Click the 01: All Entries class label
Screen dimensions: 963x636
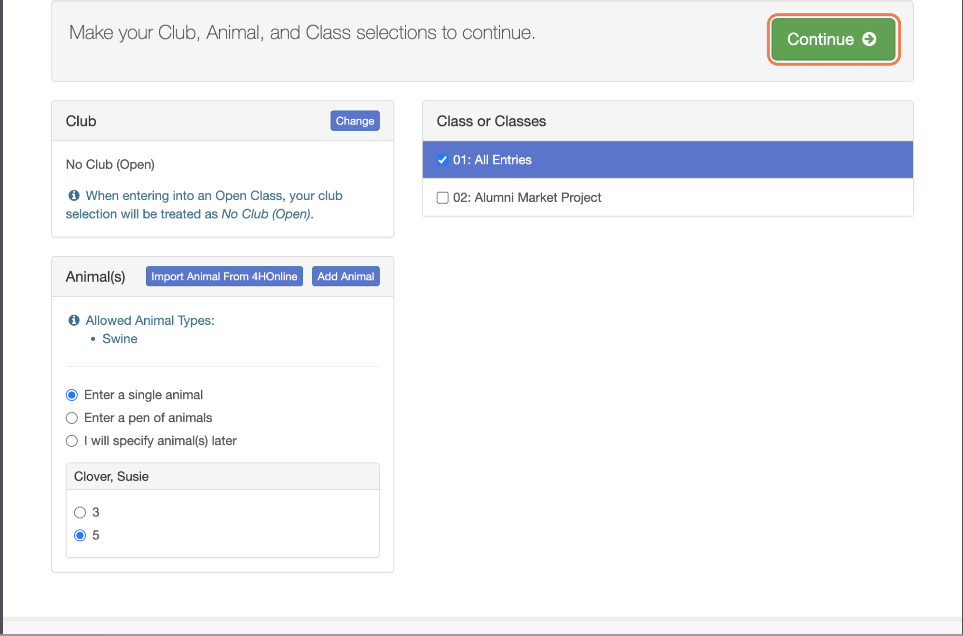coord(492,160)
